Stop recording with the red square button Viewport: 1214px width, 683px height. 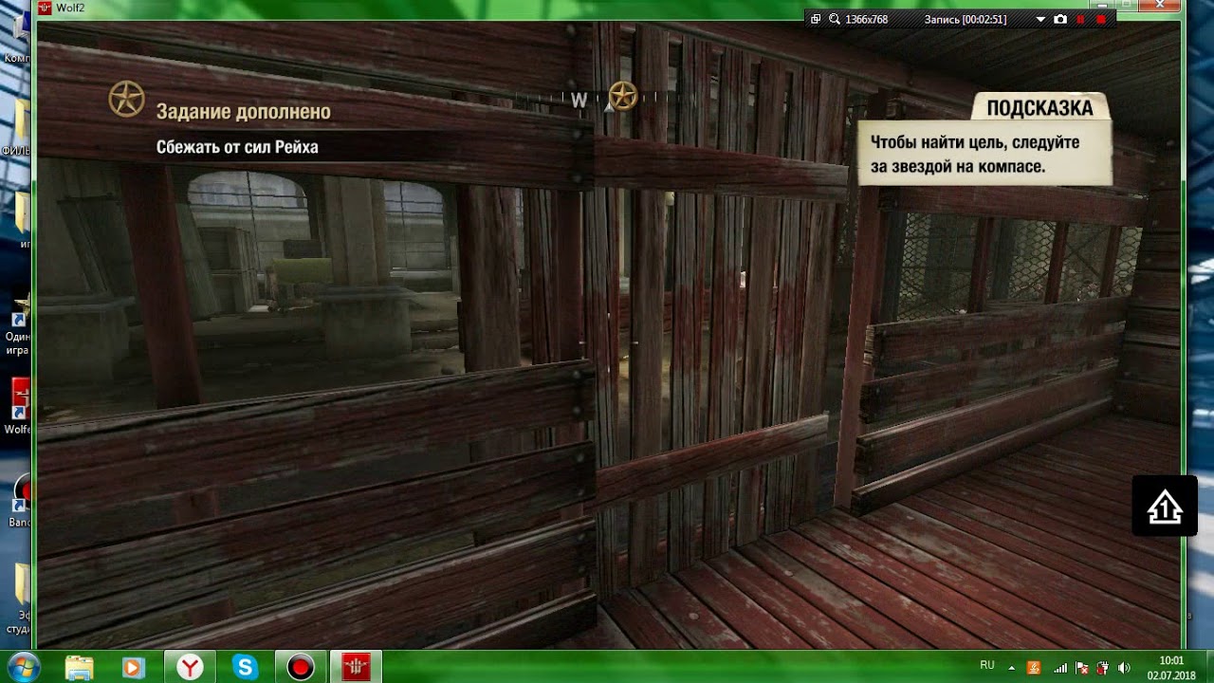(x=1100, y=19)
